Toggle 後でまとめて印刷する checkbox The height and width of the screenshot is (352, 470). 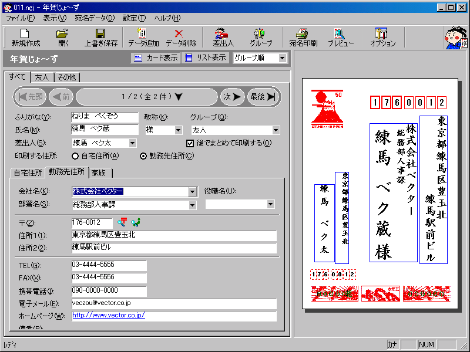point(190,143)
